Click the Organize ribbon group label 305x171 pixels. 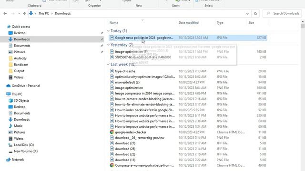click(x=94, y=6)
